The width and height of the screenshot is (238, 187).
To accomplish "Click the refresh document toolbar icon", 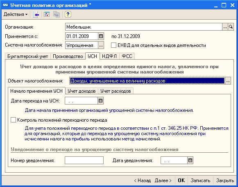I will 47,15.
